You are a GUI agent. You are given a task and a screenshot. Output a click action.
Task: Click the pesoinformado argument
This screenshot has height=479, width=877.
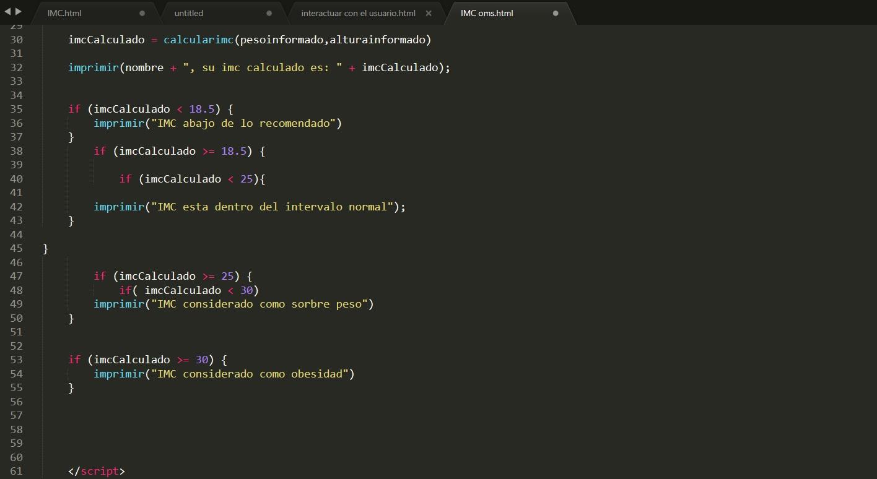point(281,40)
